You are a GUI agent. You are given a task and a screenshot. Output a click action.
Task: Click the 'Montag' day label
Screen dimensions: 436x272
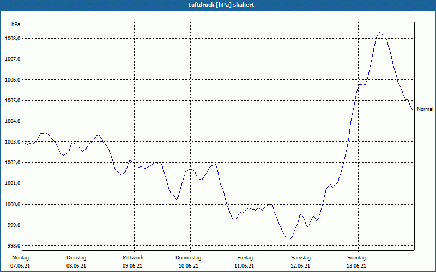click(20, 258)
